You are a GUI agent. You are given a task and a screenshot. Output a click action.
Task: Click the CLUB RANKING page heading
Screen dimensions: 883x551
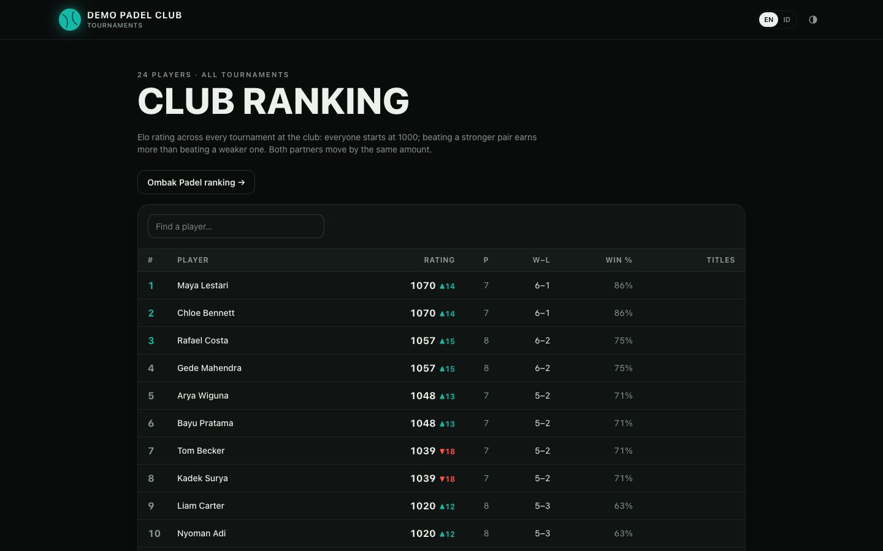pyautogui.click(x=273, y=101)
